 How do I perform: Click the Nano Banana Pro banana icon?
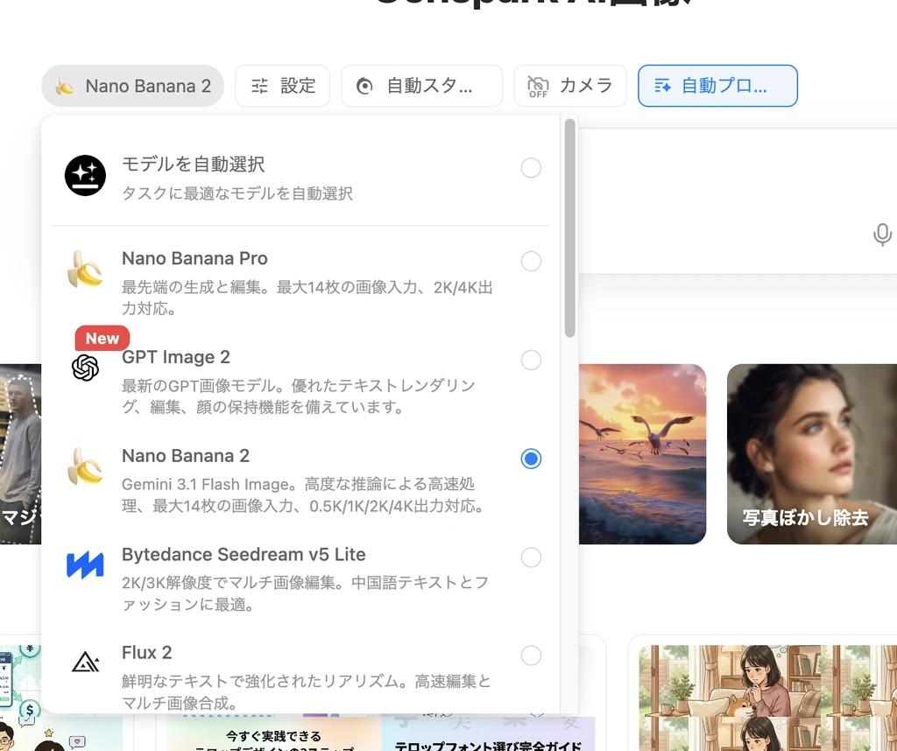(x=85, y=270)
